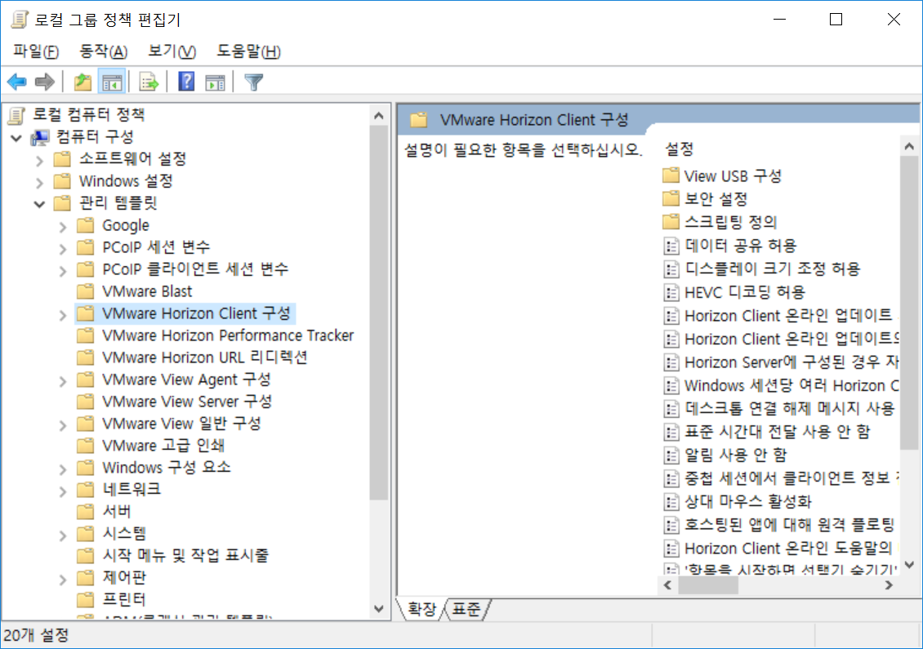Click the Export list toolbar icon
The image size is (923, 649).
[x=149, y=82]
